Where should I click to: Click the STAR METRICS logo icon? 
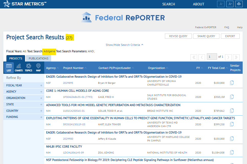pyautogui.click(x=7, y=4)
